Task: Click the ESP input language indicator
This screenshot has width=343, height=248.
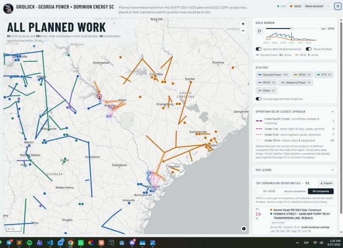Action: 306,242
